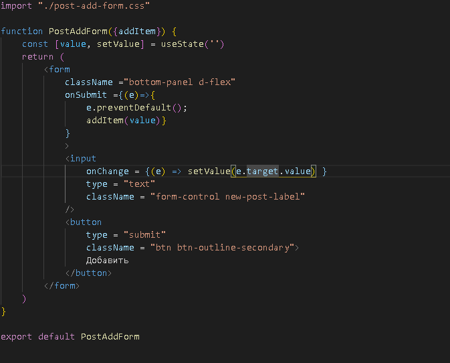Click the export keyword
Viewport: 450px width, 363px height.
[16, 337]
